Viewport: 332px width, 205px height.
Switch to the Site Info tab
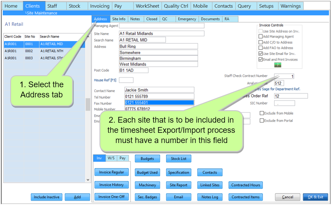[x=118, y=19]
